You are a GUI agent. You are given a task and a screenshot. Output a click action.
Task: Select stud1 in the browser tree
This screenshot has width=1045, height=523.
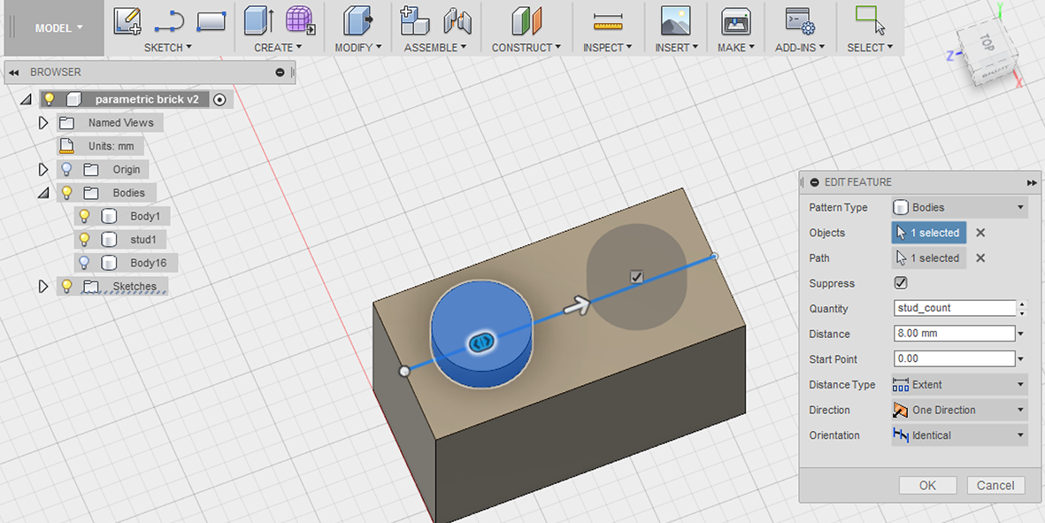coord(144,239)
